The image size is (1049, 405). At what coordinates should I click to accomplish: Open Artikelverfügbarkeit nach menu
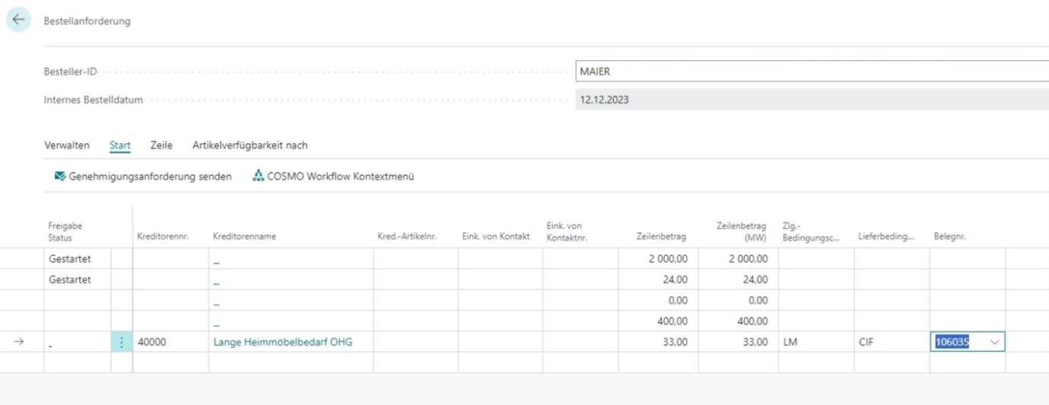[250, 145]
